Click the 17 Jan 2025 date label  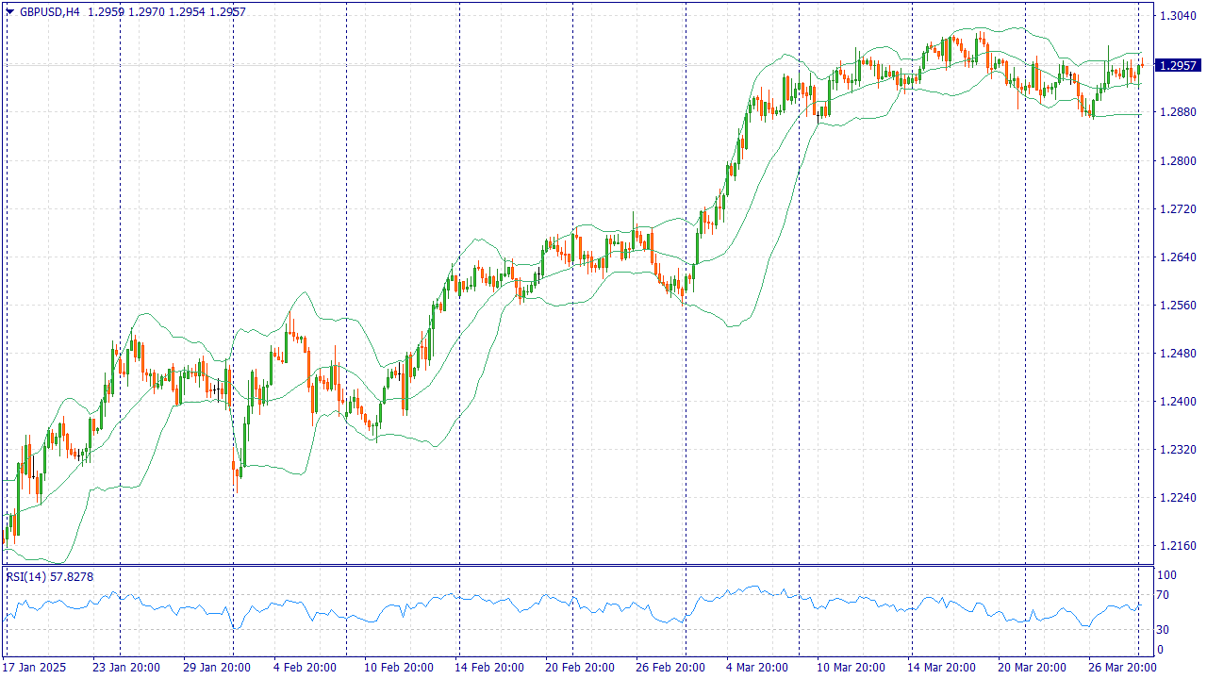(x=34, y=668)
